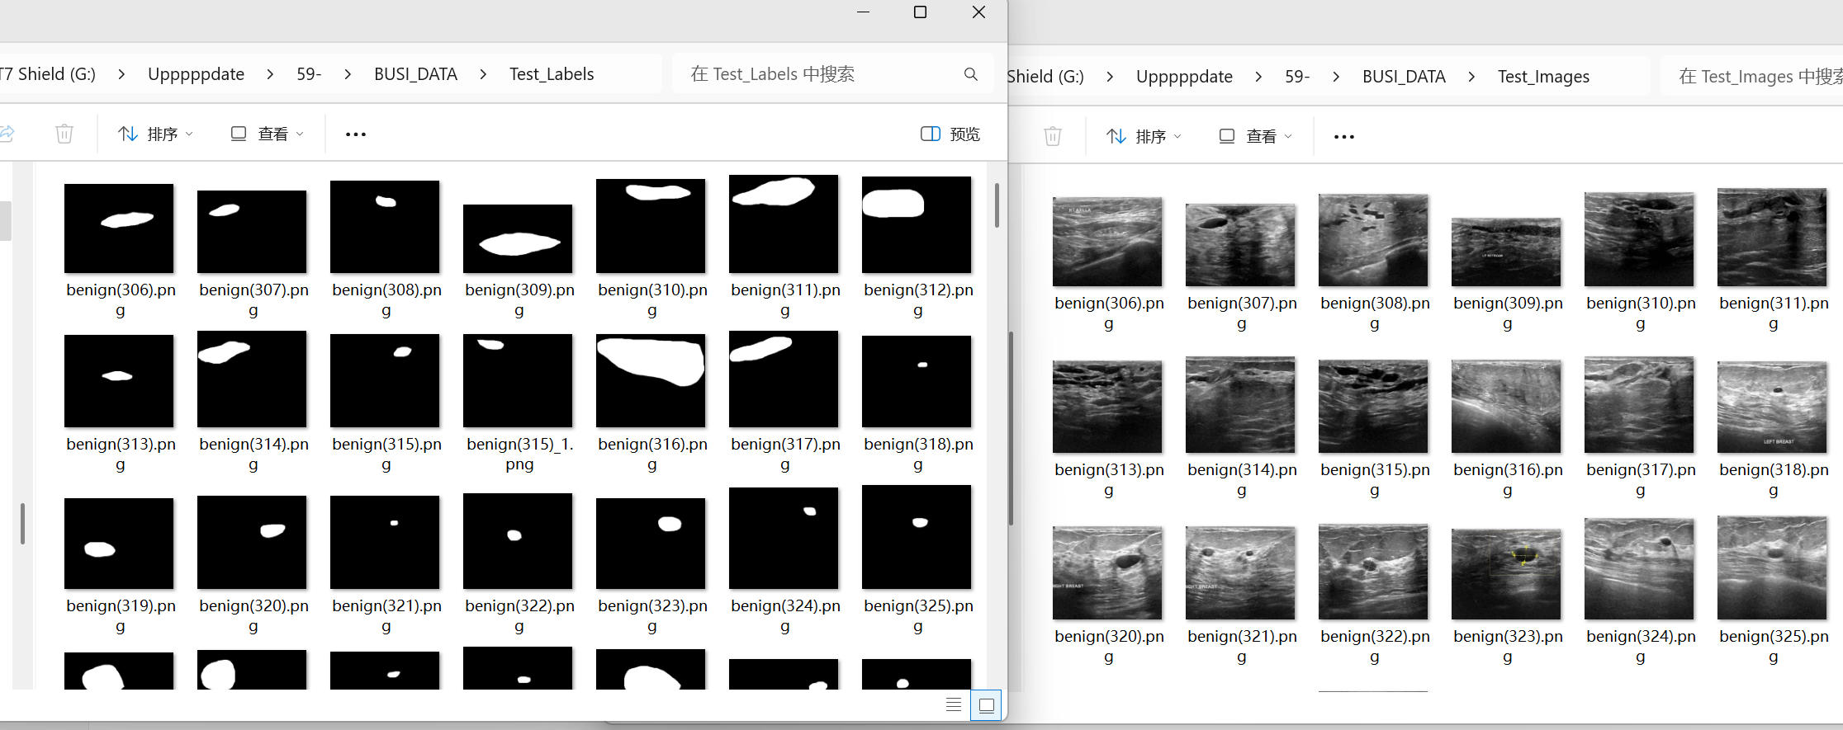
Task: Click the Test_Images search field
Action: pos(1752,77)
